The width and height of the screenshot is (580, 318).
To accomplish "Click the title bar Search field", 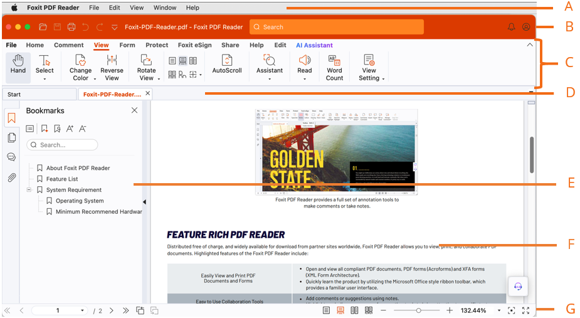I will [x=337, y=27].
